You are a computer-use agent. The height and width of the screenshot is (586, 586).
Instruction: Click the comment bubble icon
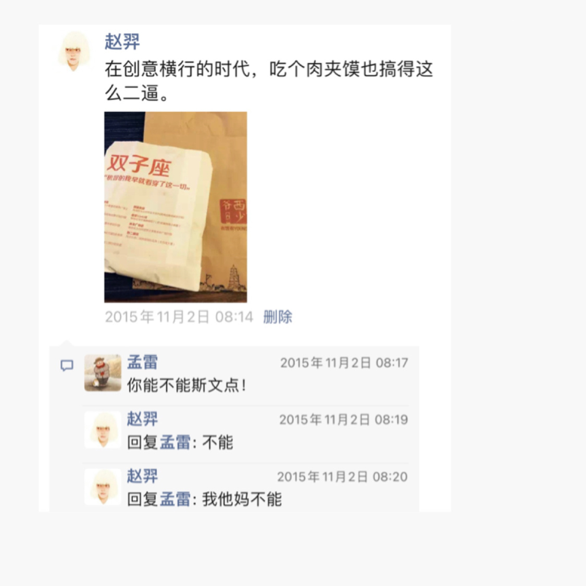click(x=67, y=365)
